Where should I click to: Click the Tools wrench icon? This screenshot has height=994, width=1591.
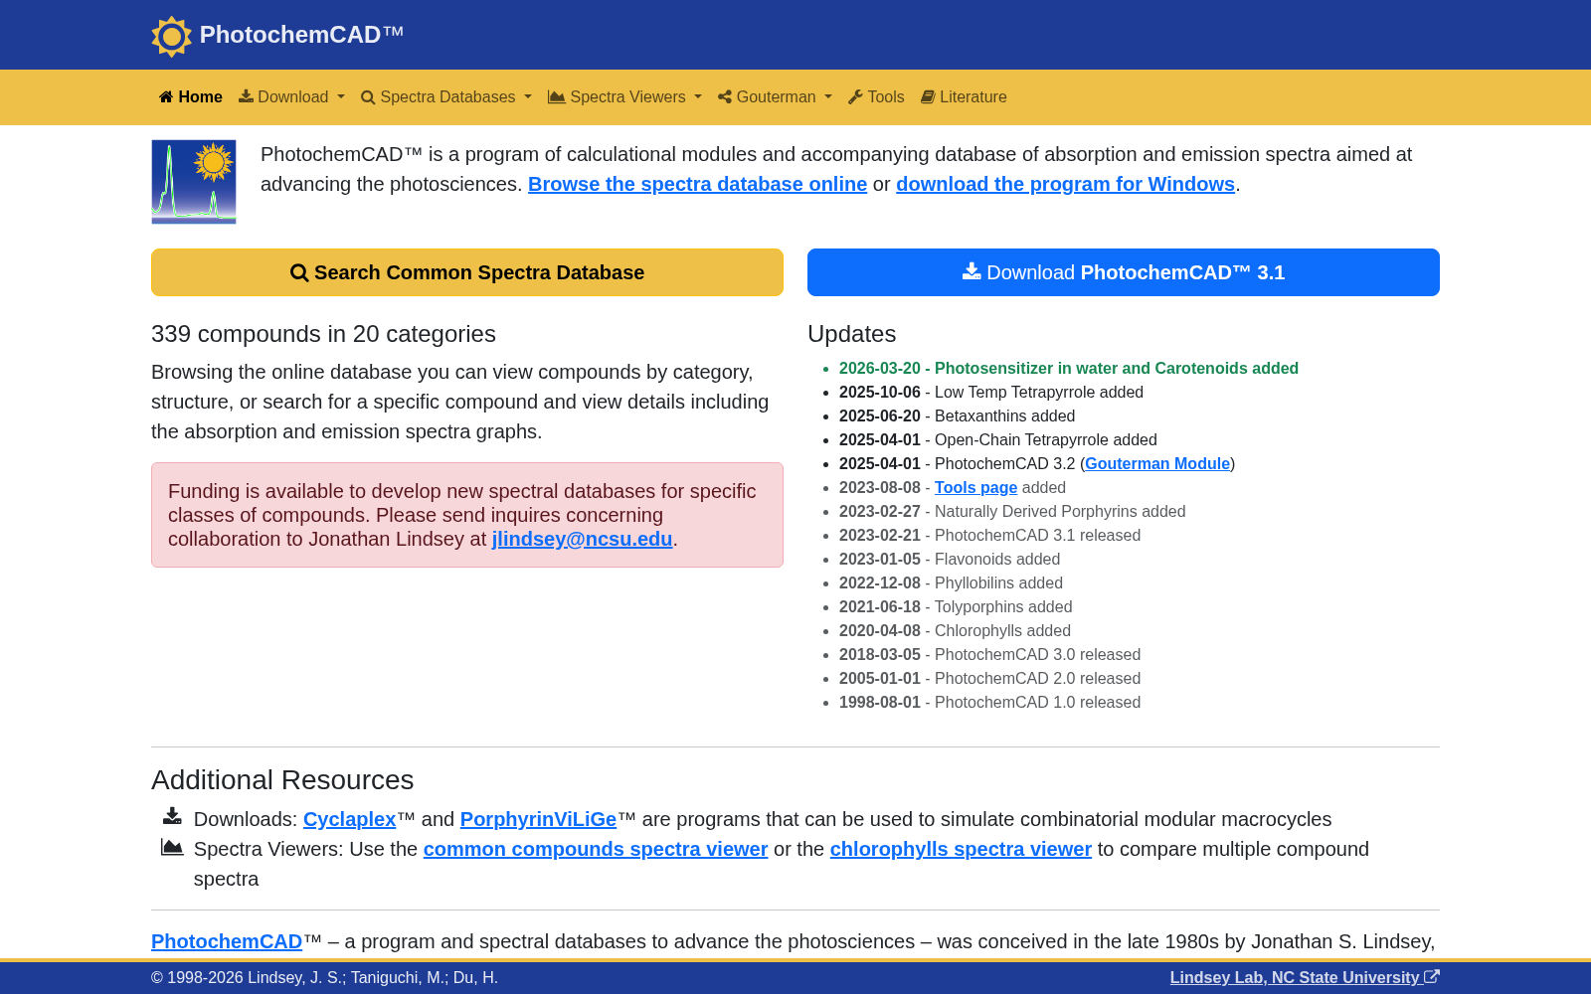coord(855,96)
